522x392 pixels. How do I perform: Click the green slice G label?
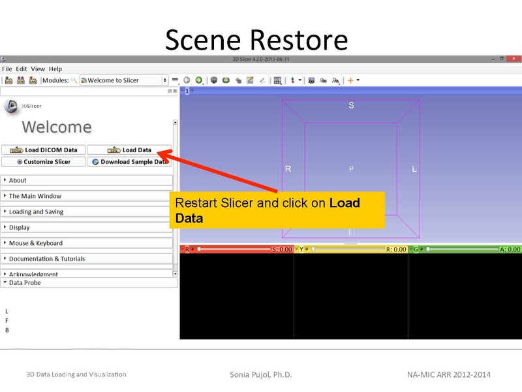click(x=416, y=249)
